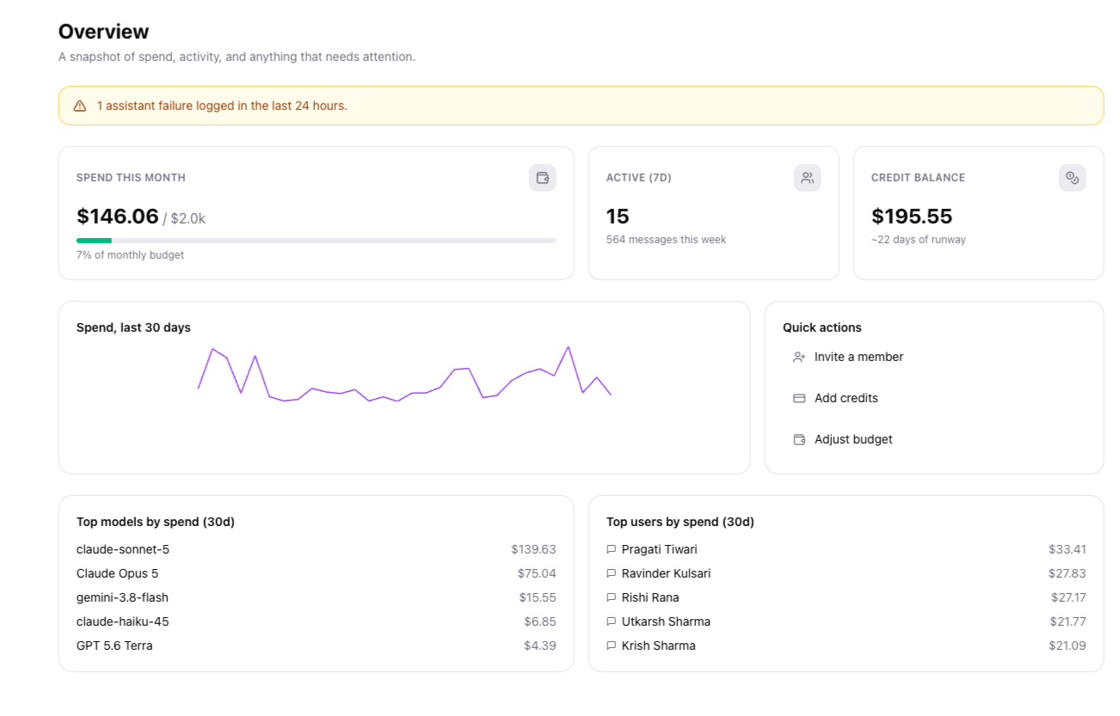The width and height of the screenshot is (1120, 716).
Task: Click the wallet icon beside Adjust budget
Action: (799, 439)
